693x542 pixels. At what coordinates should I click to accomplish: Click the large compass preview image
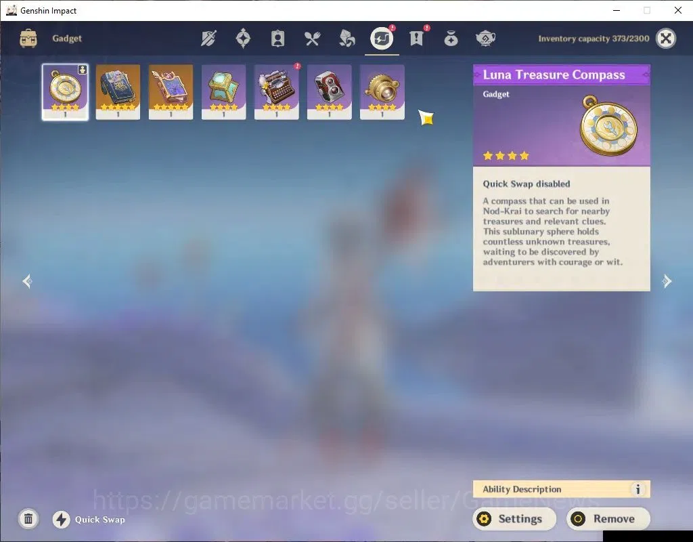(x=608, y=125)
